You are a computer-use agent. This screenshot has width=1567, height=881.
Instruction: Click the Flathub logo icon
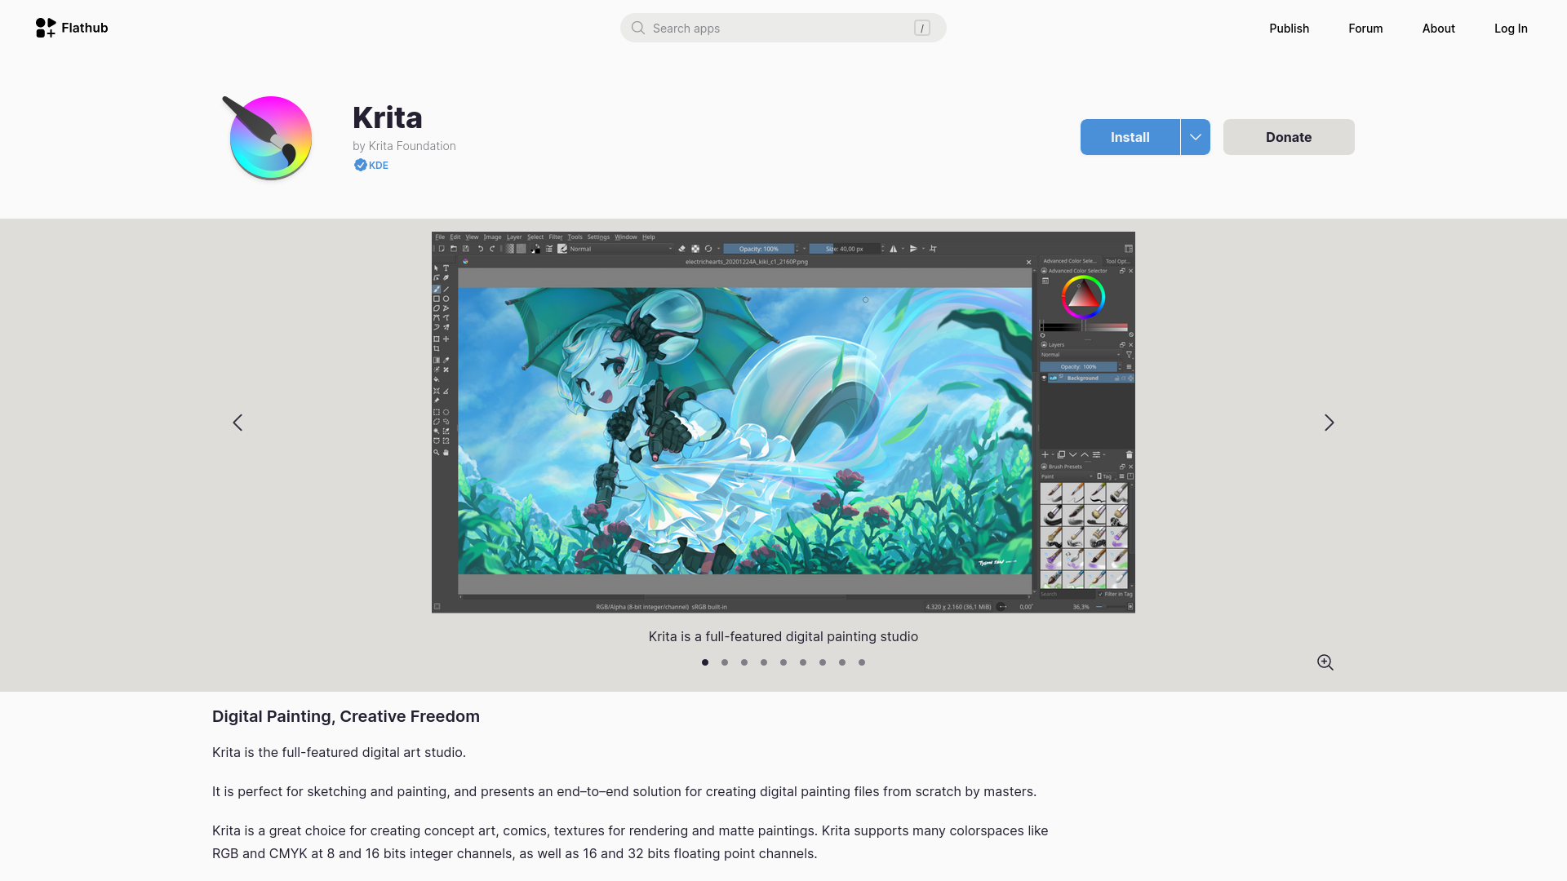[x=46, y=28]
